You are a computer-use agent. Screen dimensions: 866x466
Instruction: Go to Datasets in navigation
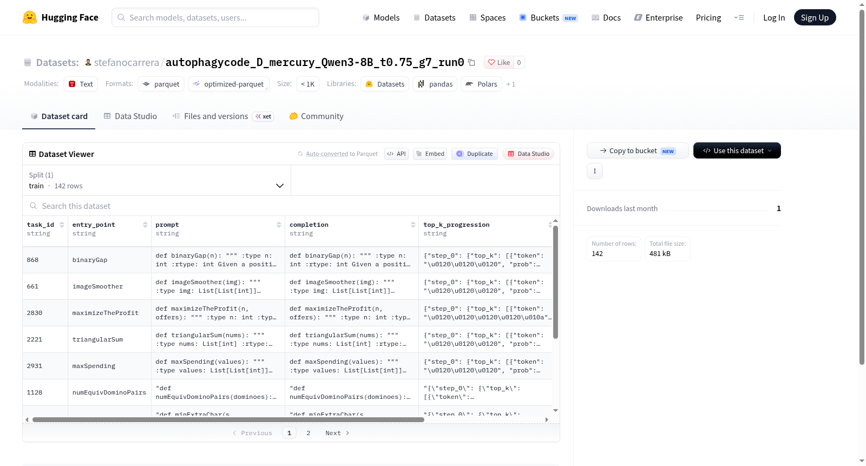point(434,17)
